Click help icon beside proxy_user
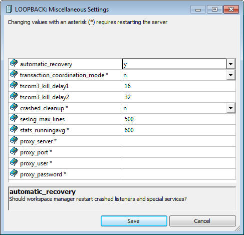The image size is (244, 235). pos(14,162)
